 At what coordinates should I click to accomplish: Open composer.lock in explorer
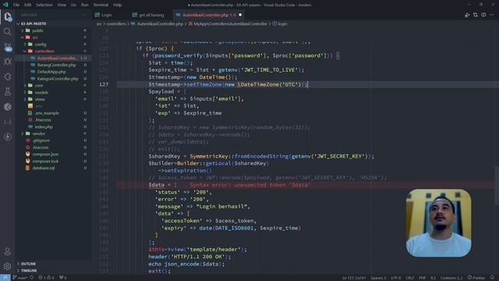[x=45, y=162]
